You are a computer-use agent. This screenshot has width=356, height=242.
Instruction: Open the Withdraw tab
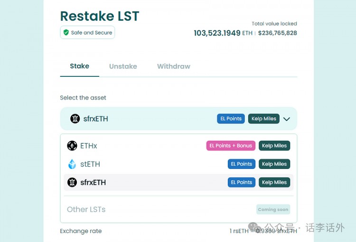pyautogui.click(x=174, y=66)
